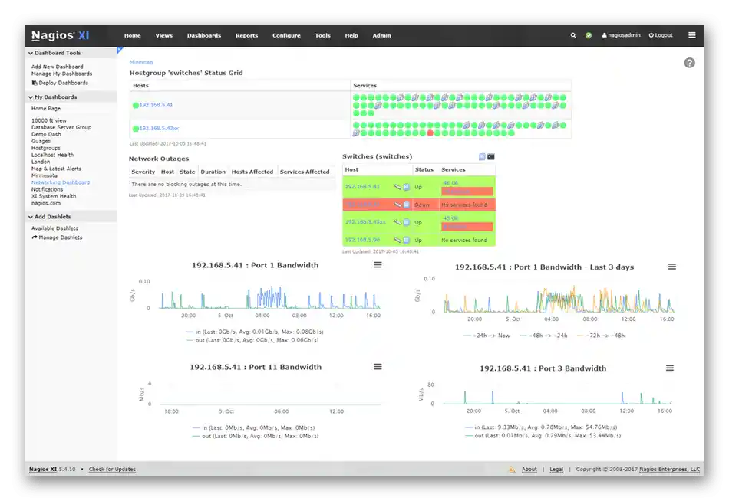729x501 pixels.
Task: Click Check for Updates in the footer
Action: (x=112, y=469)
